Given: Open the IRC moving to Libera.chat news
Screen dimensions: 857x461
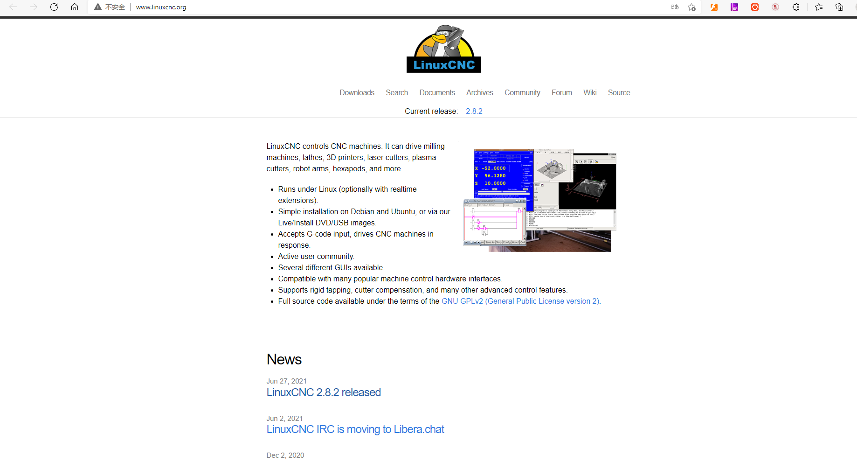Looking at the screenshot, I should (355, 429).
